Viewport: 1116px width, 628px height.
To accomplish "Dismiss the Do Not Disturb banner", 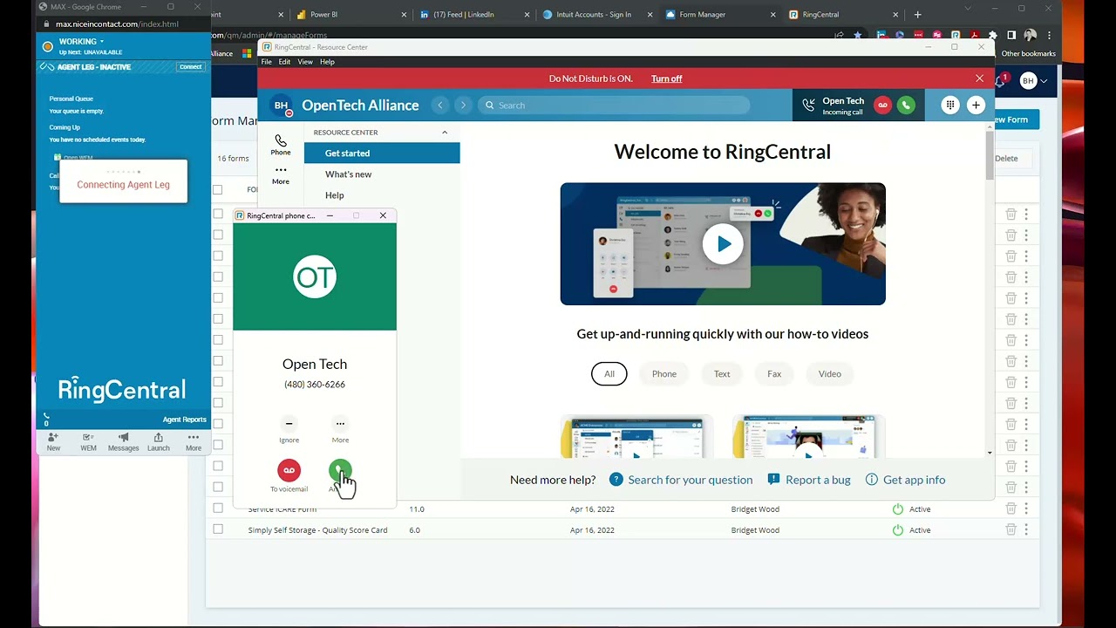I will (979, 78).
